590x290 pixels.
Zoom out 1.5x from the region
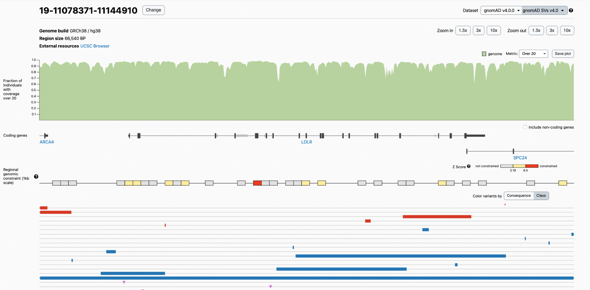536,30
